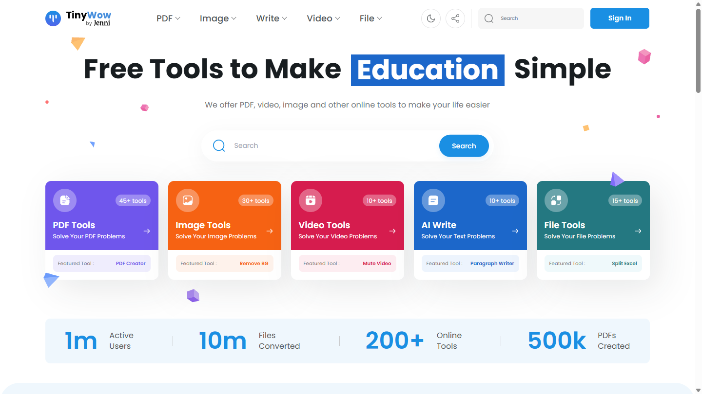Click the header search input field
This screenshot has height=394, width=702.
531,18
